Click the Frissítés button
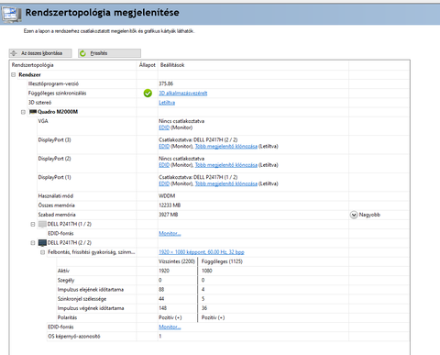 (109, 53)
